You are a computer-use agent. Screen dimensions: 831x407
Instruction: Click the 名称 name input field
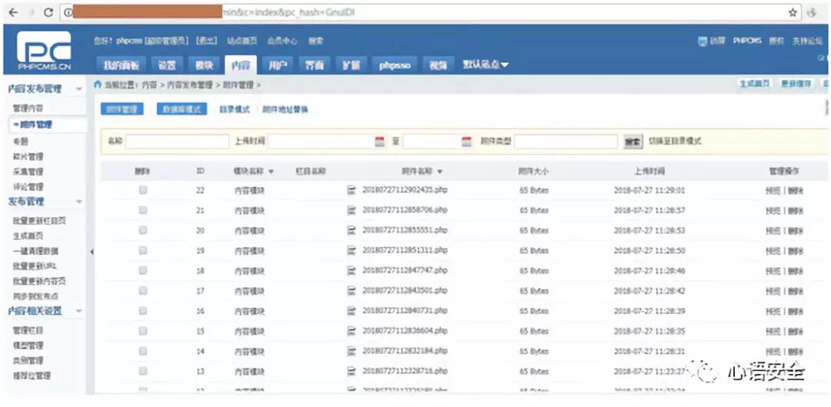pyautogui.click(x=177, y=142)
